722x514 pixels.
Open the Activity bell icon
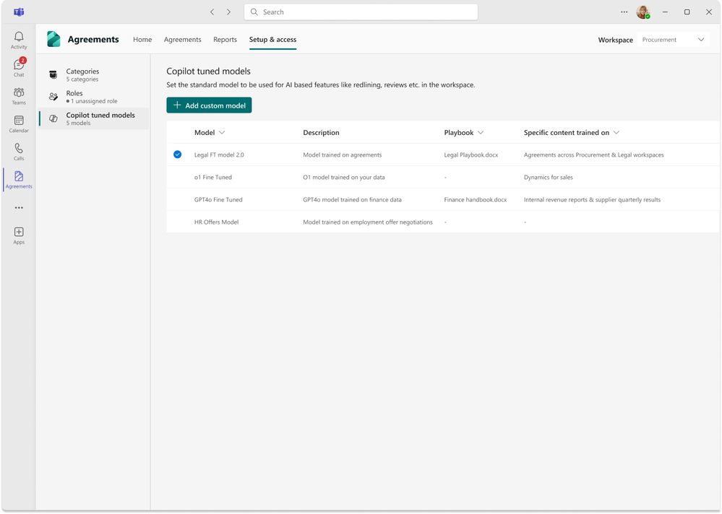(x=19, y=40)
